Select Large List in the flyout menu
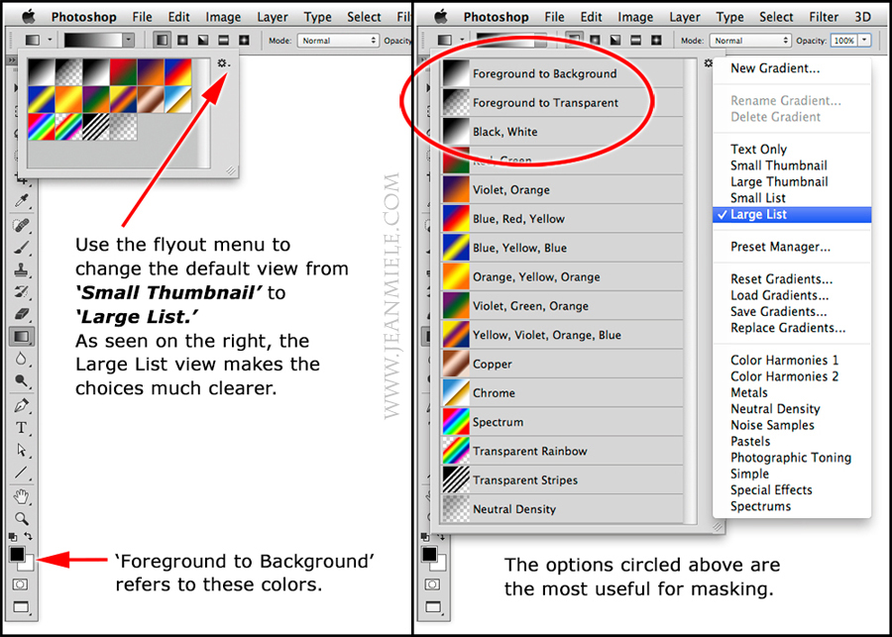The height and width of the screenshot is (637, 892). pos(756,214)
